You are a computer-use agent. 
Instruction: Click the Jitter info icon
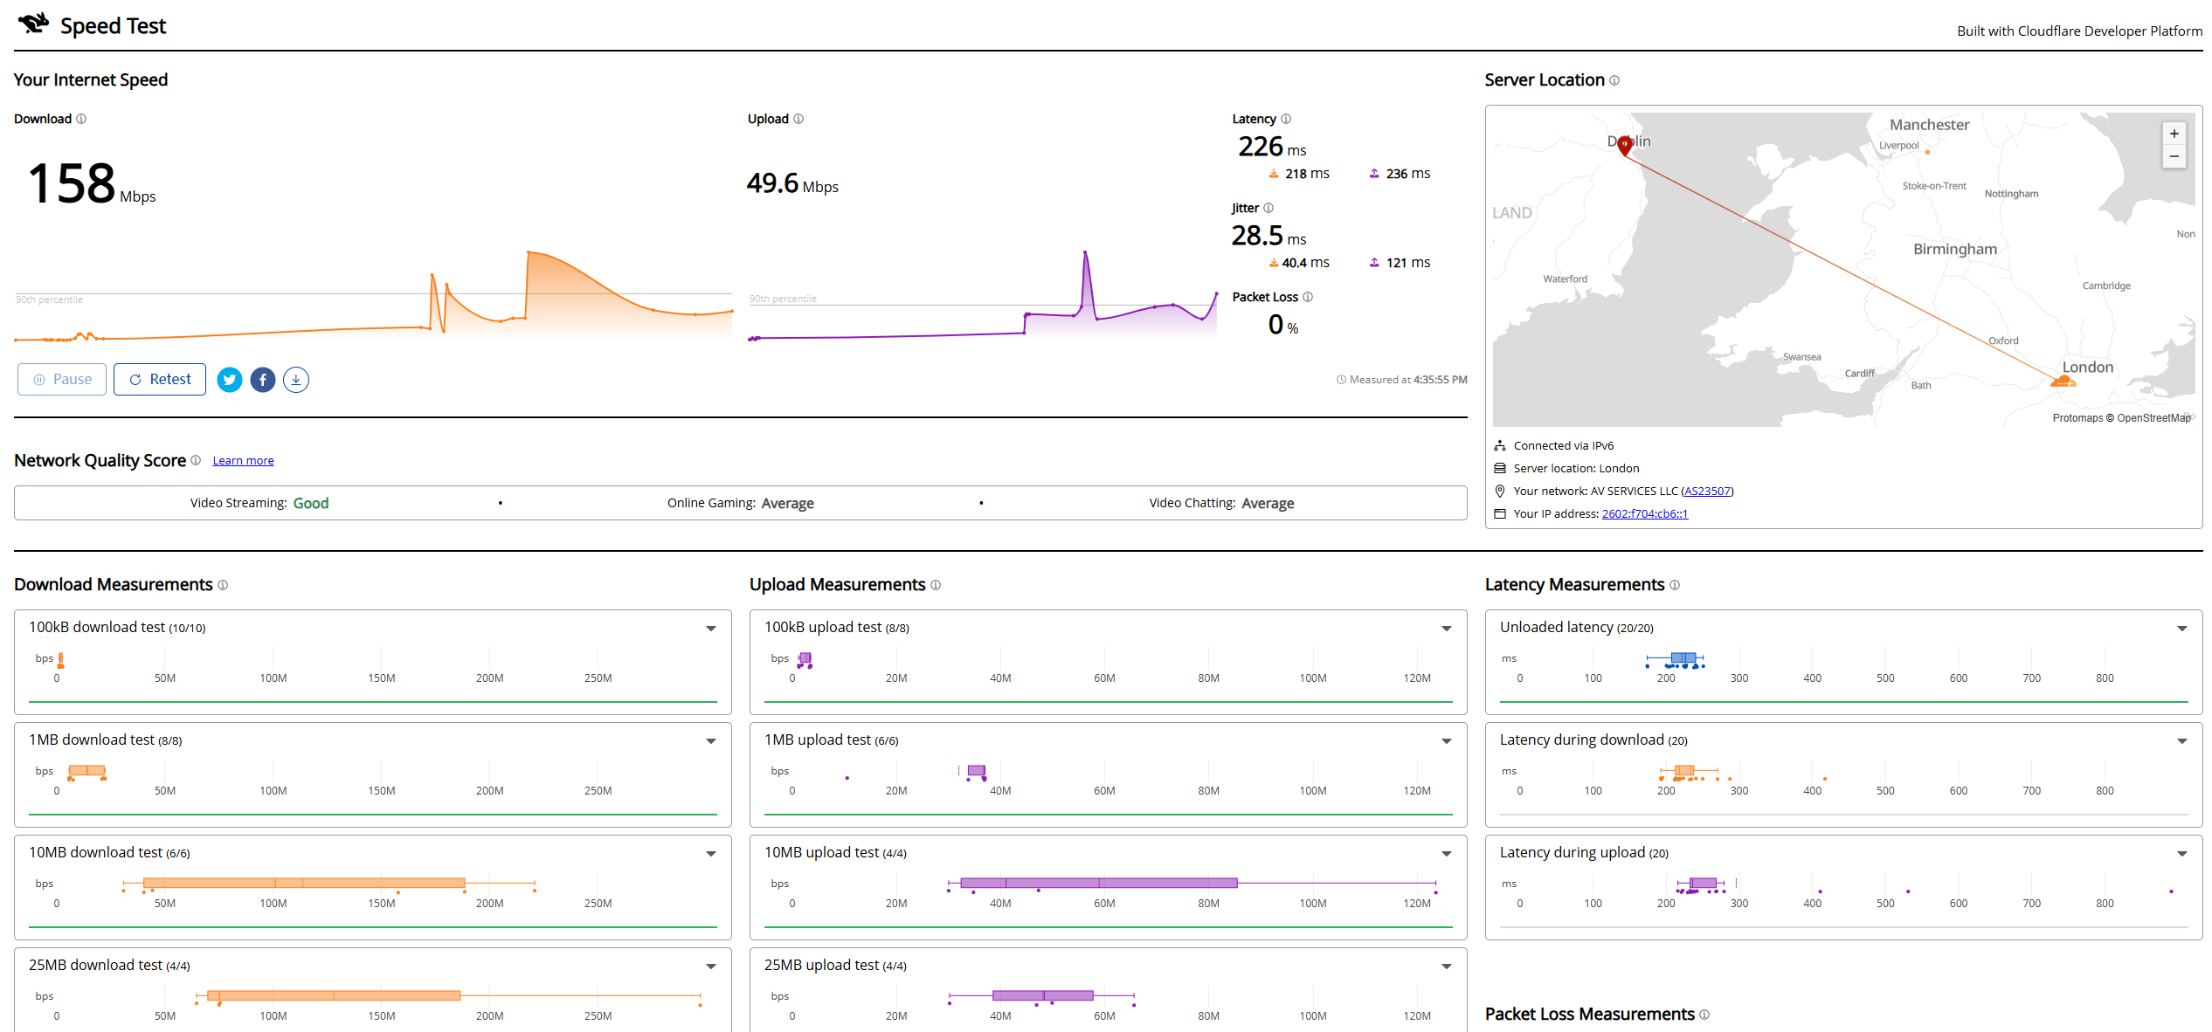pyautogui.click(x=1268, y=208)
